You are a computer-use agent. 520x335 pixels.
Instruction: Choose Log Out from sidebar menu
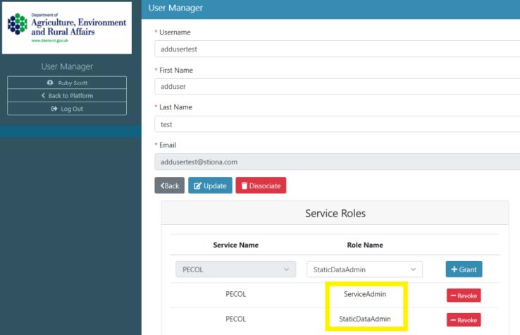tap(67, 109)
